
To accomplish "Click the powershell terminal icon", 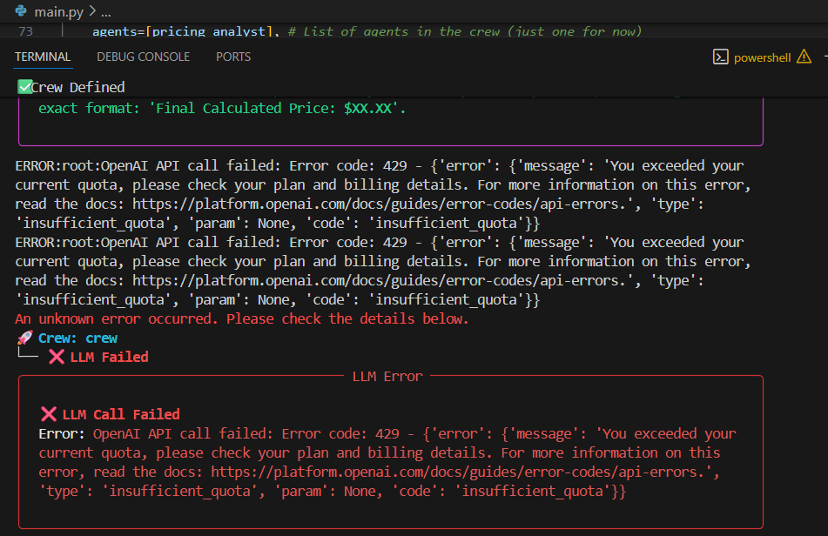I will [720, 57].
